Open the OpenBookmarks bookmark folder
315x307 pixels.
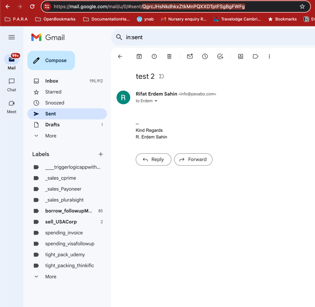55,19
